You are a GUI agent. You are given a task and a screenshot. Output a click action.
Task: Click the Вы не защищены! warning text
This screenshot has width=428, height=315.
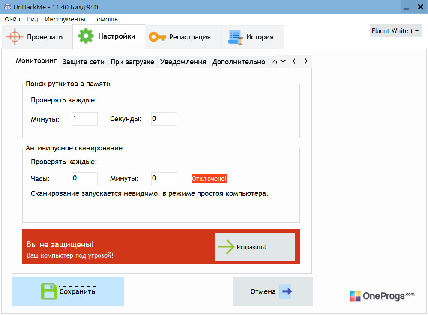click(x=60, y=244)
